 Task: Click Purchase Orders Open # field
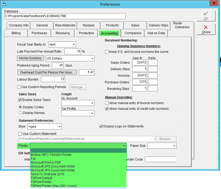(x=140, y=82)
